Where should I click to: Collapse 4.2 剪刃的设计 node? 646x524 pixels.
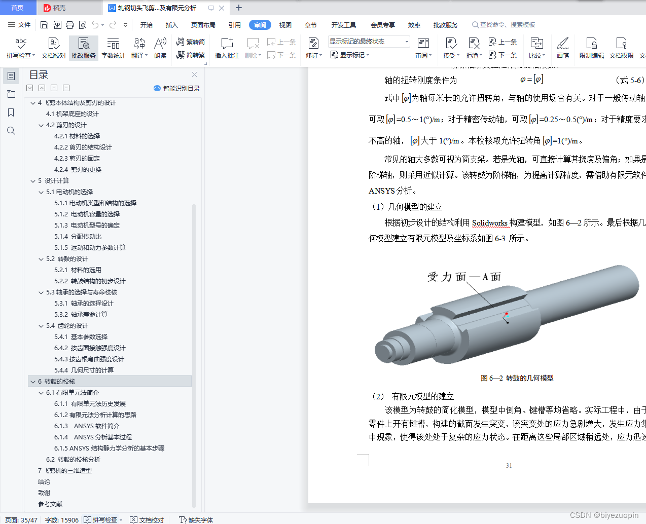point(41,125)
